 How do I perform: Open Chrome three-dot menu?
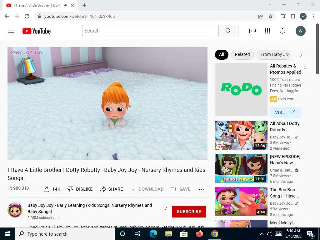click(313, 16)
